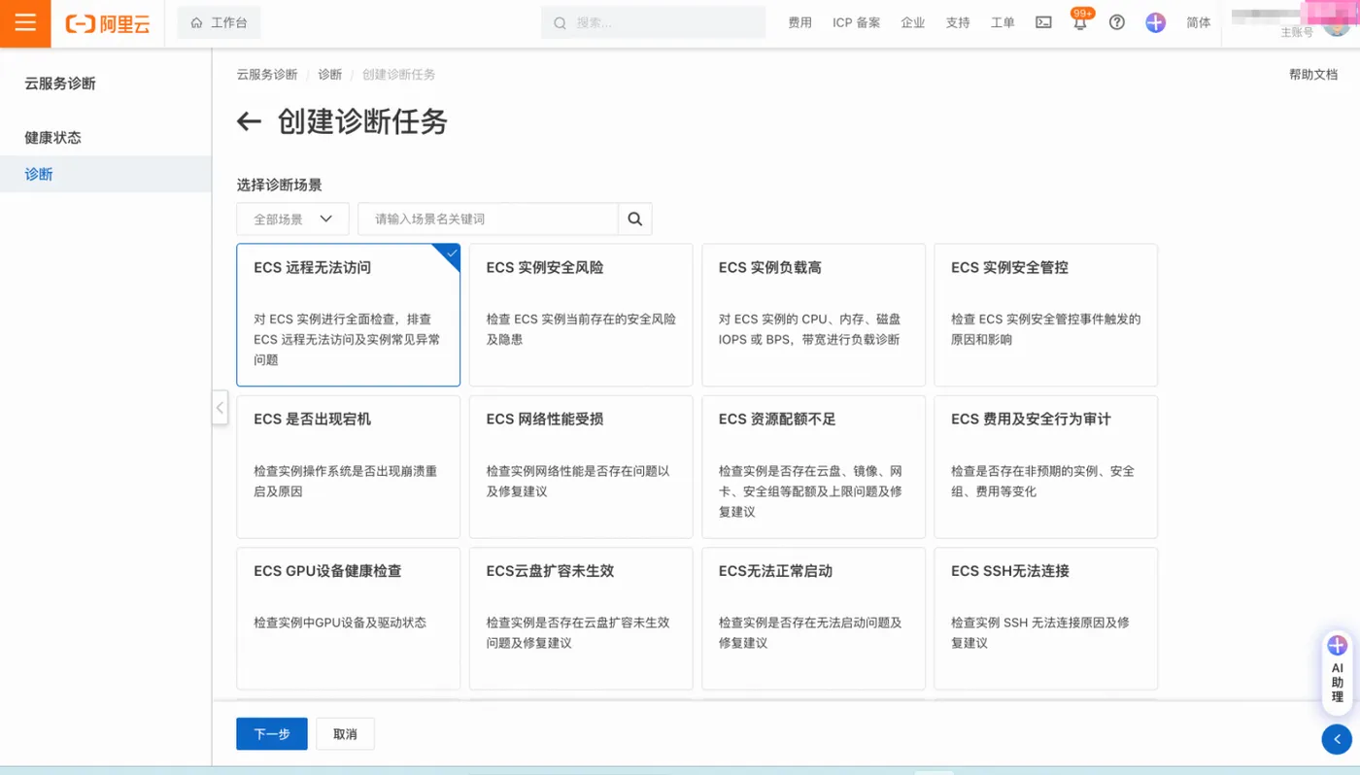The height and width of the screenshot is (775, 1360).
Task: Click the Alibaba Cloud logo
Action: point(108,23)
